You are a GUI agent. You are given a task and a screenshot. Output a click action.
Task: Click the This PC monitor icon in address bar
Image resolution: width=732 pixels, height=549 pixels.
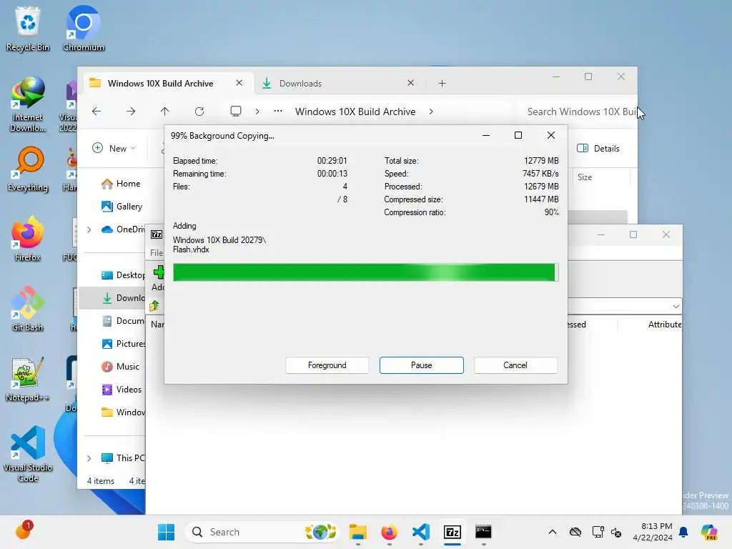click(x=236, y=111)
